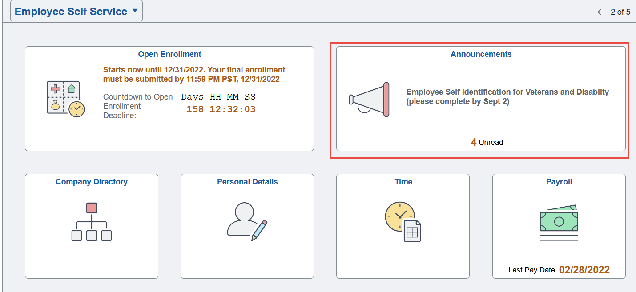Viewport: 636px width, 292px height.
Task: Click the Announcements megaphone icon
Action: coord(369,100)
